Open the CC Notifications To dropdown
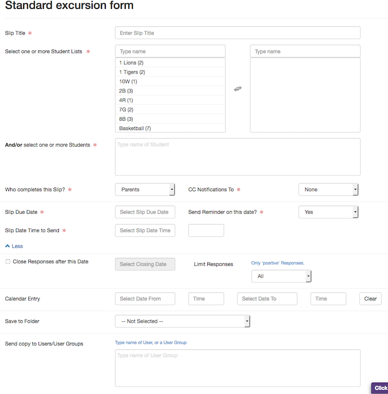388x394 pixels. (328, 189)
